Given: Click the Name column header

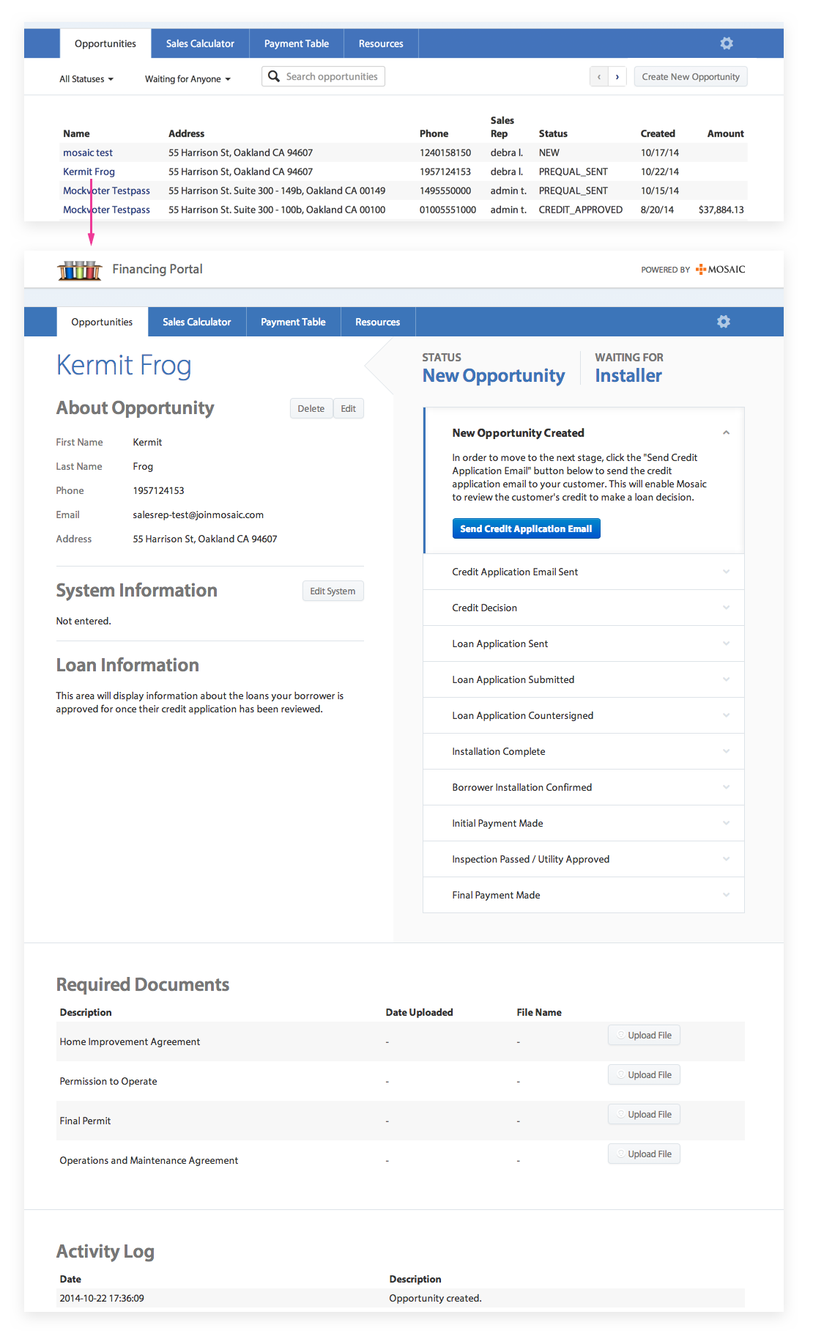Looking at the screenshot, I should point(76,133).
